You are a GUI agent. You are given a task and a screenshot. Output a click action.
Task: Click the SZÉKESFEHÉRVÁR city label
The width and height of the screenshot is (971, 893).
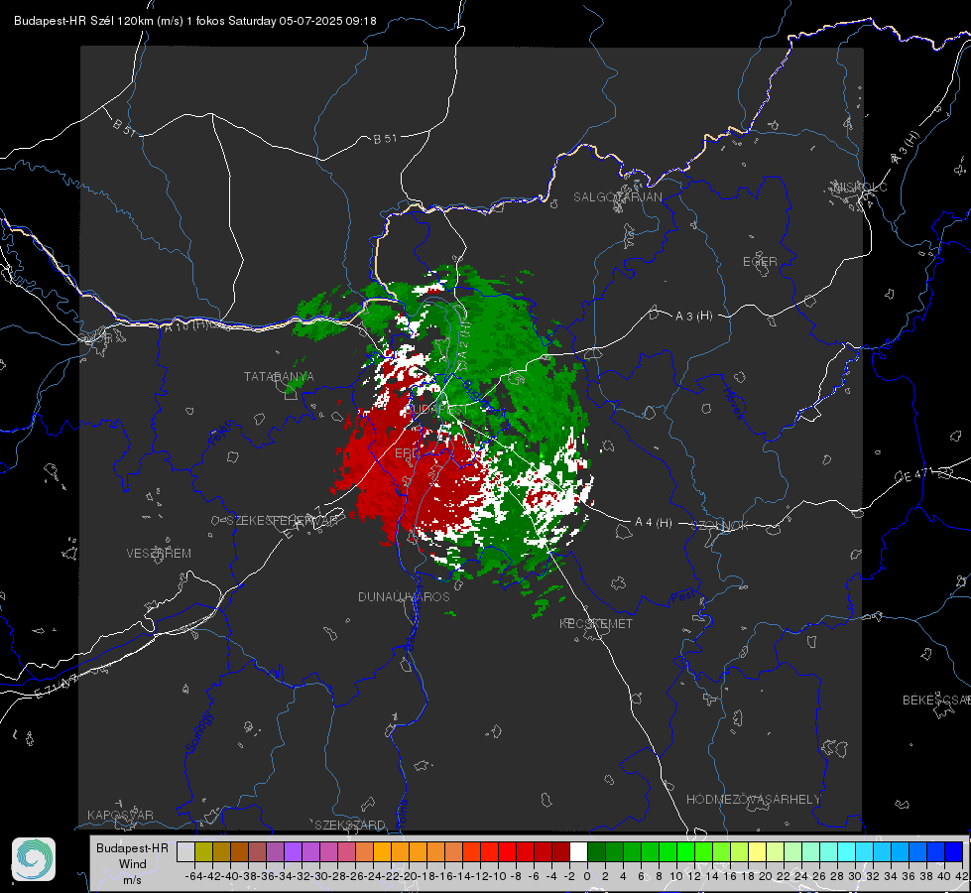pos(285,521)
